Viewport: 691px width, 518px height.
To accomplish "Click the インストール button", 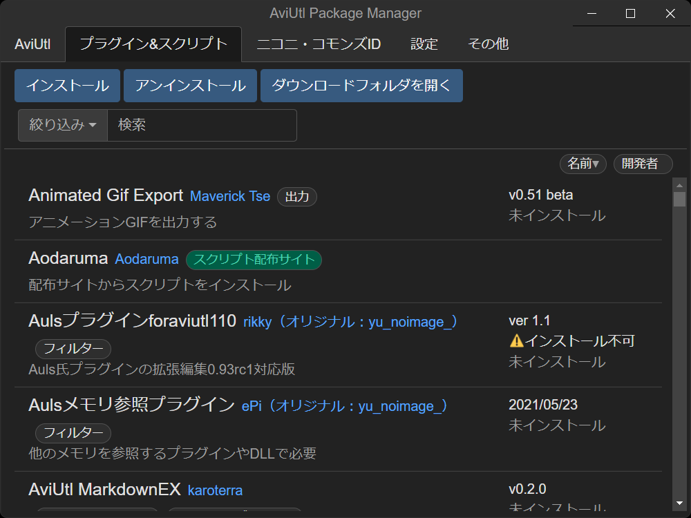I will pos(68,86).
